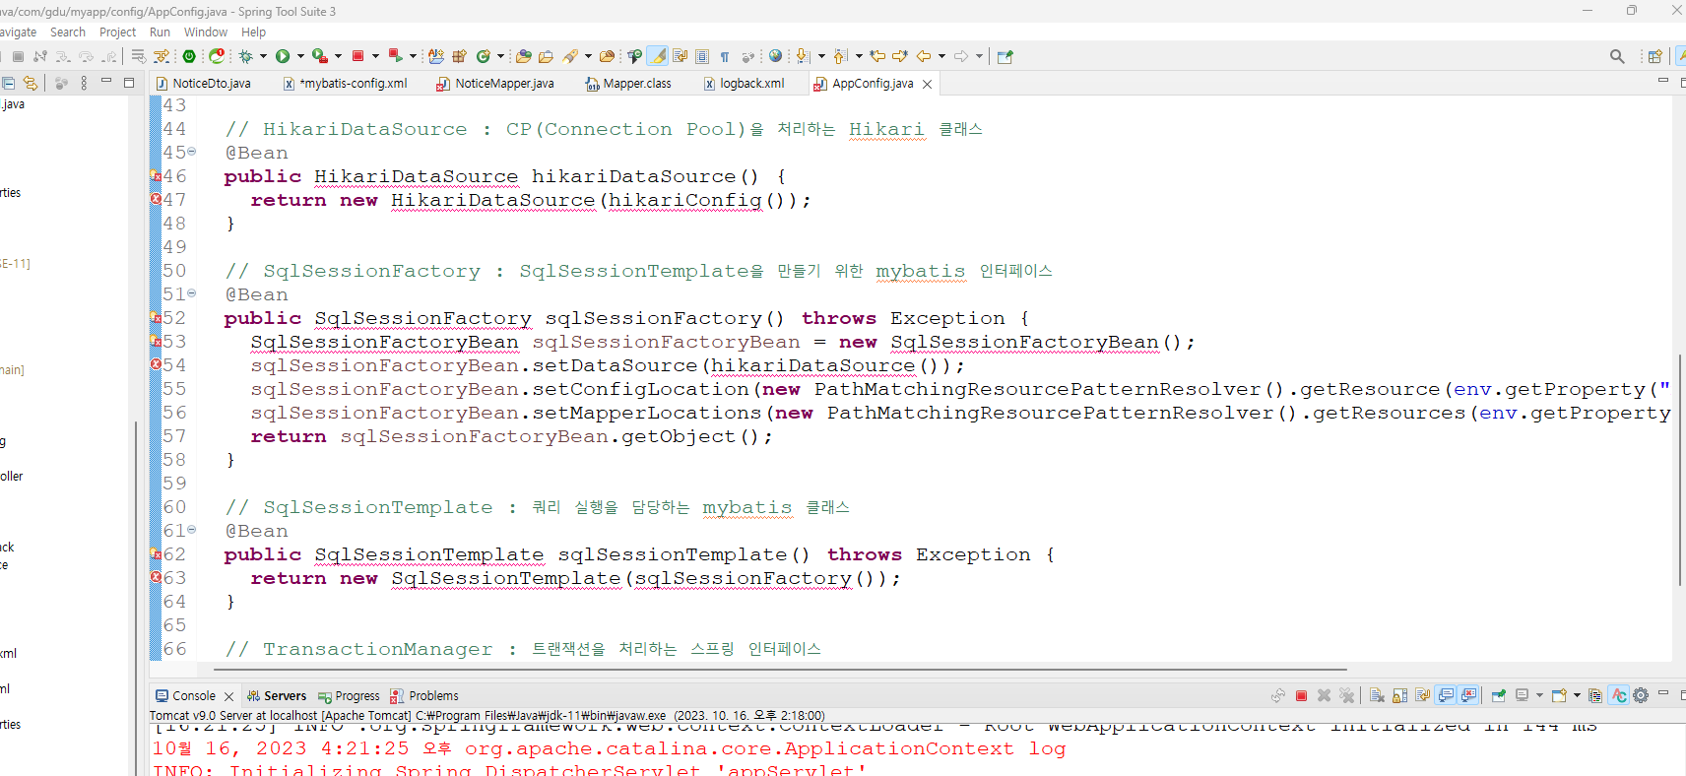Image resolution: width=1686 pixels, height=776 pixels.
Task: Click the Open Task folder icon
Action: point(546,56)
